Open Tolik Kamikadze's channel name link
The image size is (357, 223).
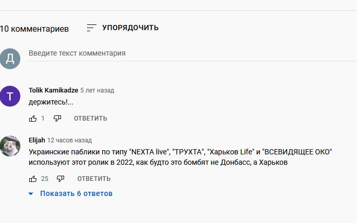[x=54, y=90]
